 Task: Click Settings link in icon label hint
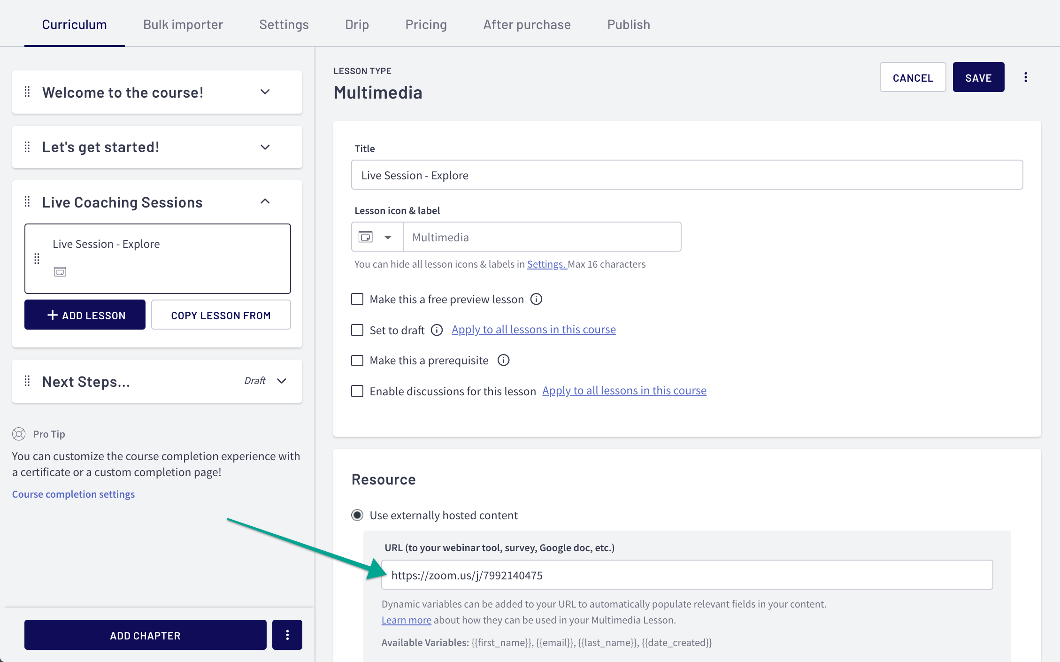(546, 264)
